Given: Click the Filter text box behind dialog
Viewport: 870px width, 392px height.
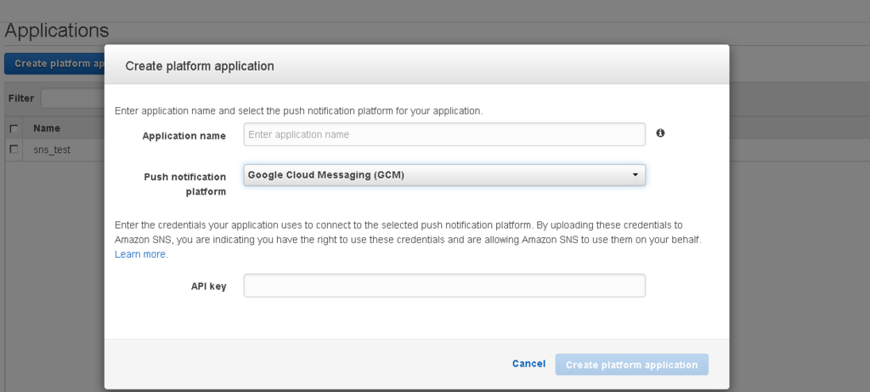Looking at the screenshot, I should 73,99.
